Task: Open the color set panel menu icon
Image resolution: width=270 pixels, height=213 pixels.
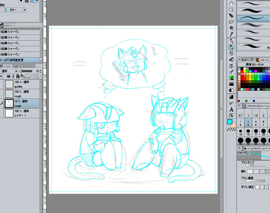Action: point(239,59)
